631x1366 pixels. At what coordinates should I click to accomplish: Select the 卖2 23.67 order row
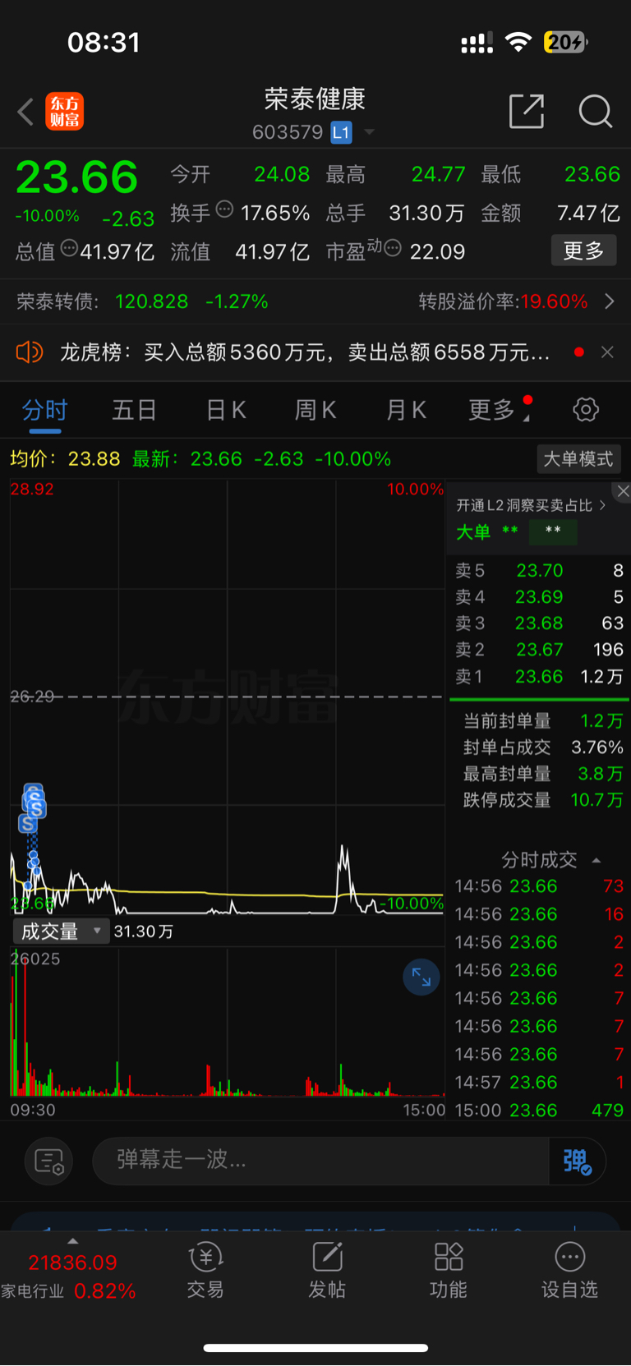[x=539, y=649]
